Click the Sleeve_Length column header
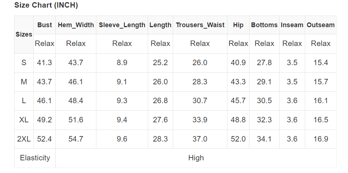 coord(122,25)
